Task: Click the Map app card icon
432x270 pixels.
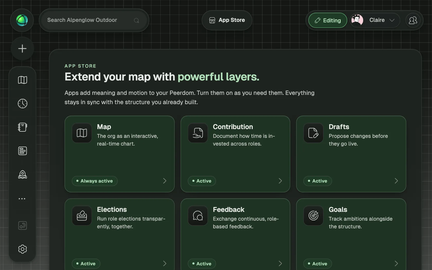Action: [x=82, y=133]
